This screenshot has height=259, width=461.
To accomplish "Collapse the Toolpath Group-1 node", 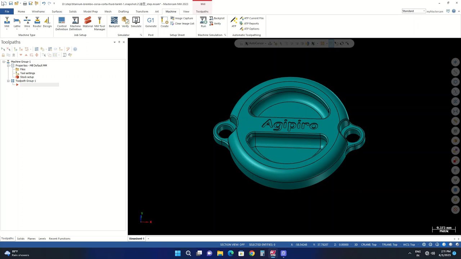I will pos(8,81).
